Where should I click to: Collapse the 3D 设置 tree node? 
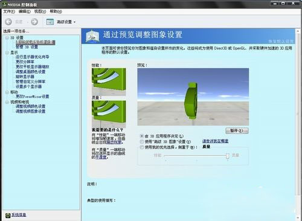[7, 37]
